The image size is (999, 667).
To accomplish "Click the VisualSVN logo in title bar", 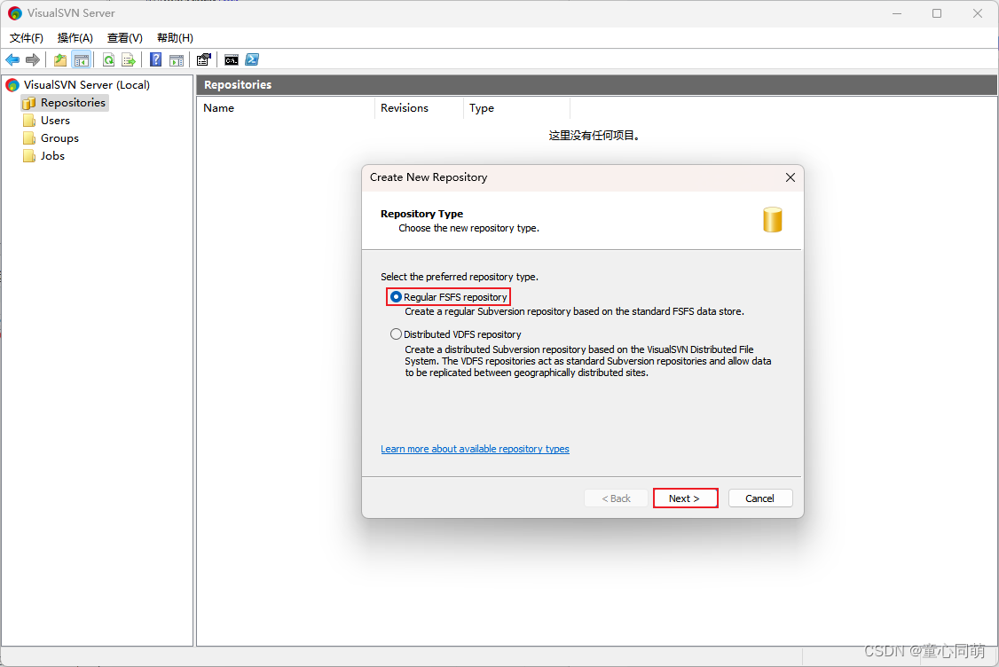I will 15,12.
